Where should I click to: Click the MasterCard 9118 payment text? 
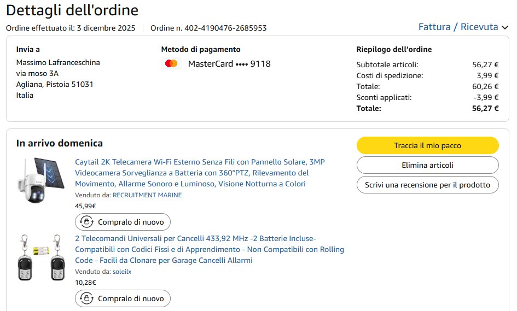click(x=229, y=64)
